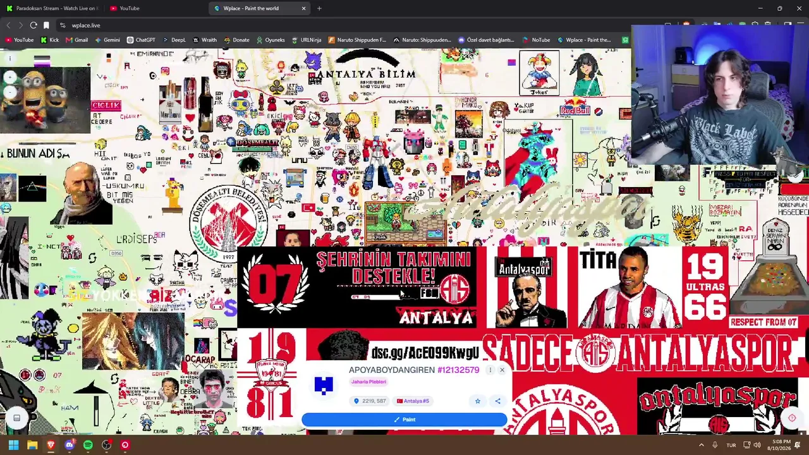This screenshot has height=455, width=809.
Task: Click the Brave browser taskbar icon
Action: coord(51,445)
